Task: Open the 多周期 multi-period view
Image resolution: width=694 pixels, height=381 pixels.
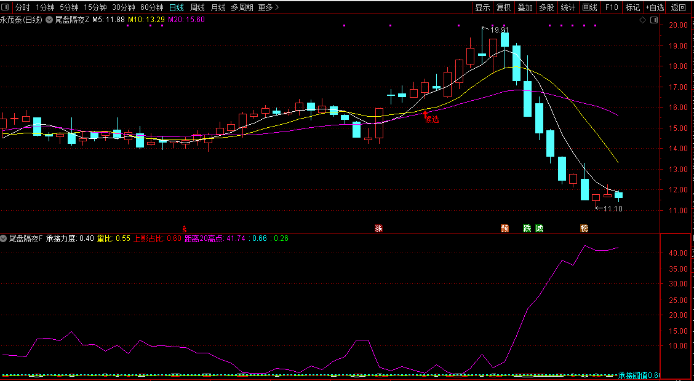Action: (x=242, y=7)
